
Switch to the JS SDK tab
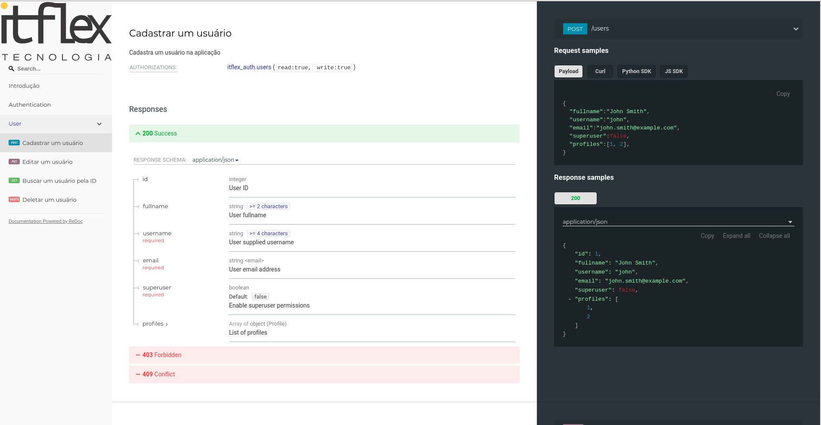point(674,71)
